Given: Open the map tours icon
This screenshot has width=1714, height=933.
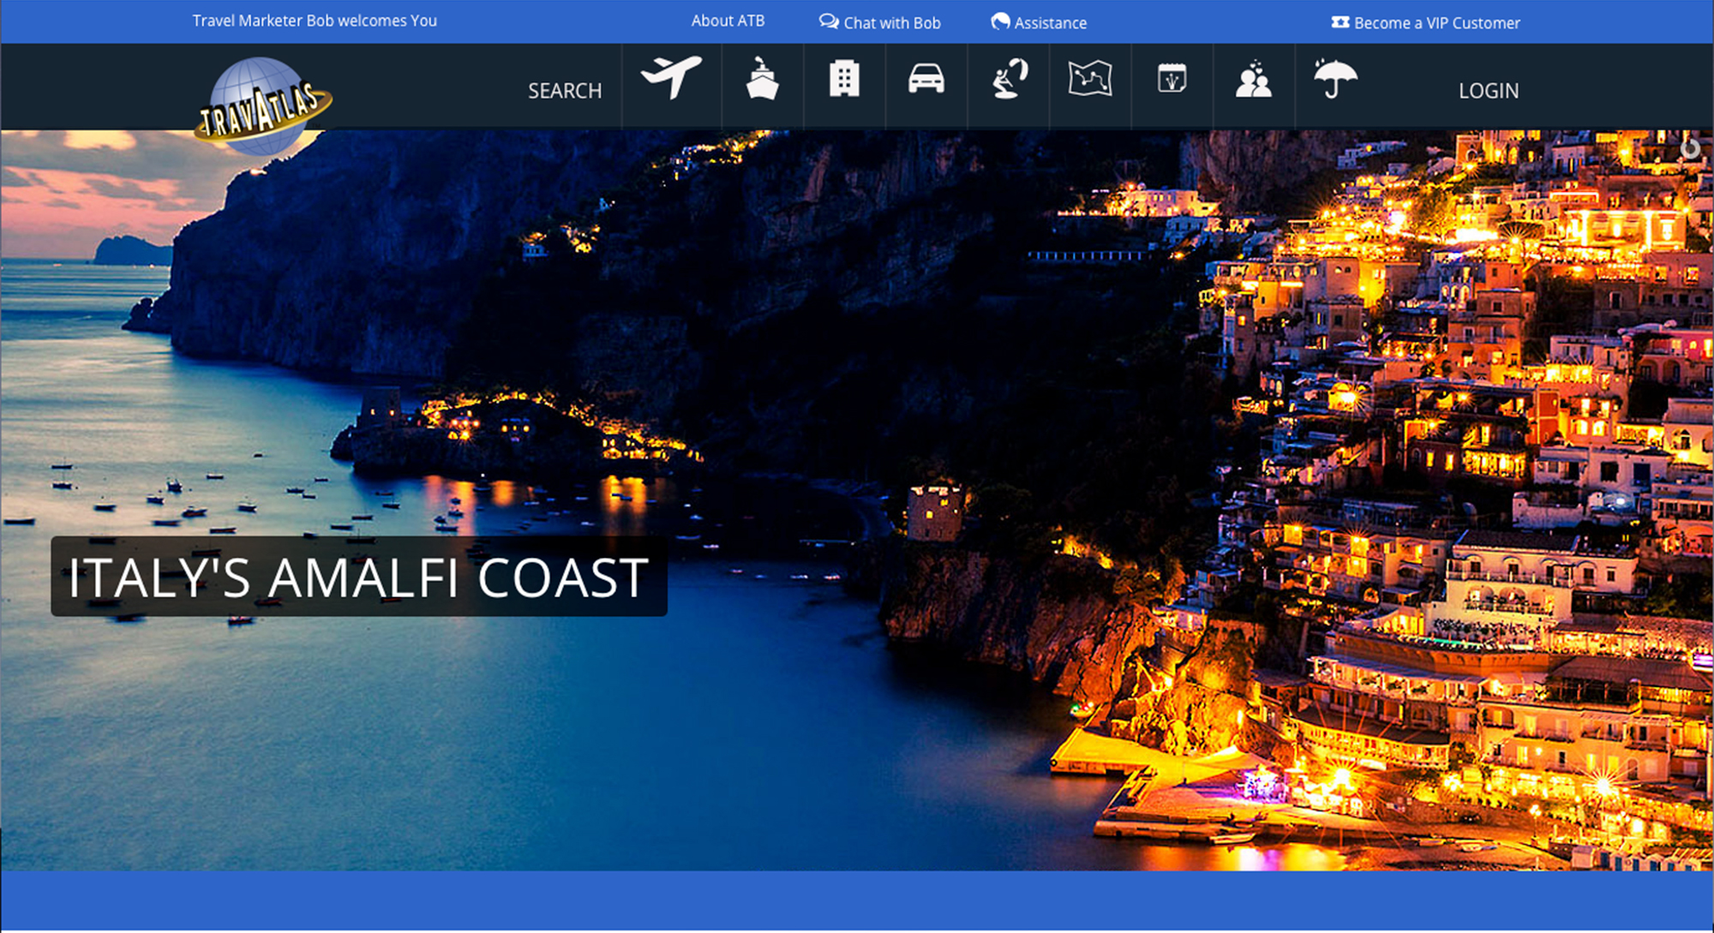Looking at the screenshot, I should point(1090,78).
